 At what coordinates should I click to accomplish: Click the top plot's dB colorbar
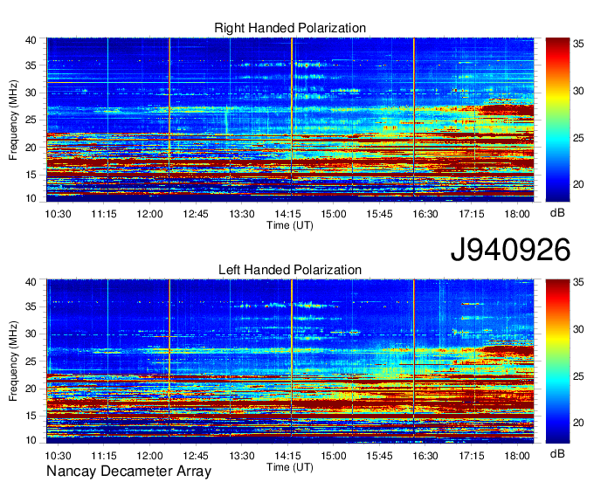pyautogui.click(x=557, y=120)
